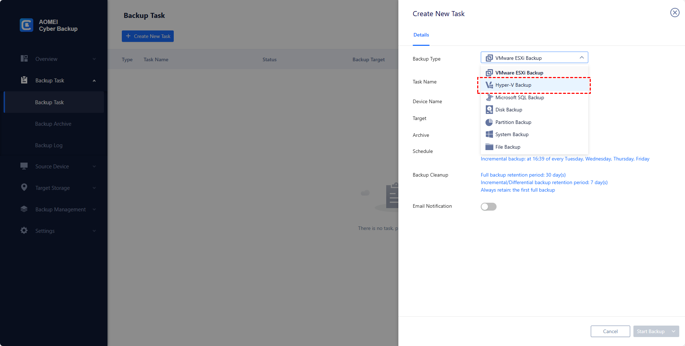Expand the Target Storage sidebar section
The width and height of the screenshot is (685, 346).
coord(94,188)
